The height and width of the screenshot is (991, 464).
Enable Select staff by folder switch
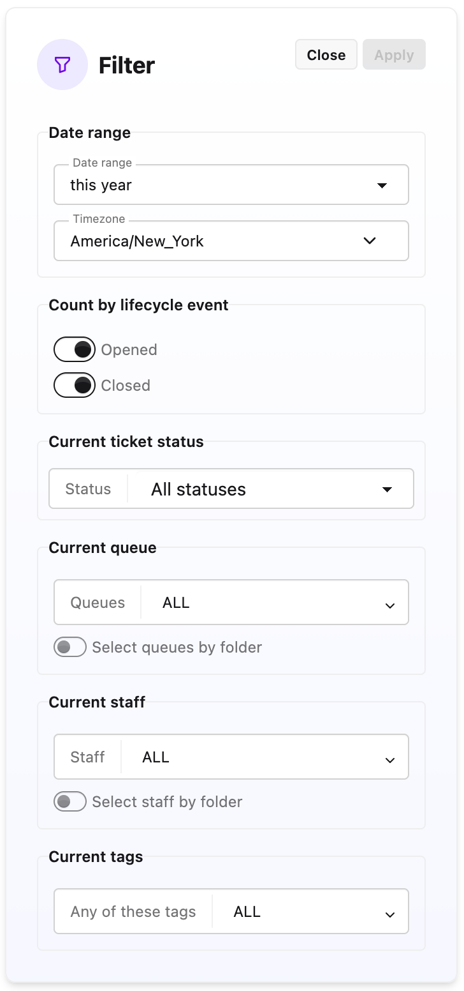coord(70,801)
